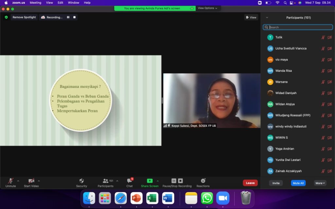The image size is (335, 209).
Task: Stop the cloud recording in top bar
Action: click(x=74, y=17)
